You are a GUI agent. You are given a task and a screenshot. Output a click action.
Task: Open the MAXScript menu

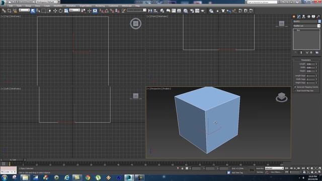(127, 6)
